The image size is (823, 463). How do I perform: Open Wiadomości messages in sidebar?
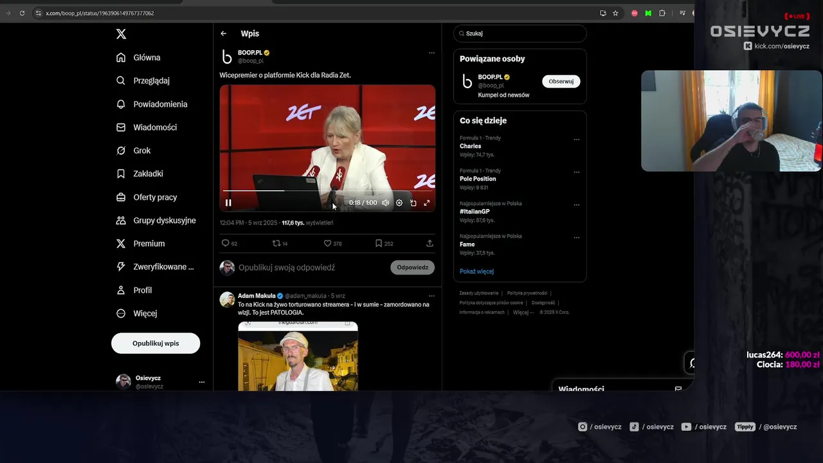(146, 127)
